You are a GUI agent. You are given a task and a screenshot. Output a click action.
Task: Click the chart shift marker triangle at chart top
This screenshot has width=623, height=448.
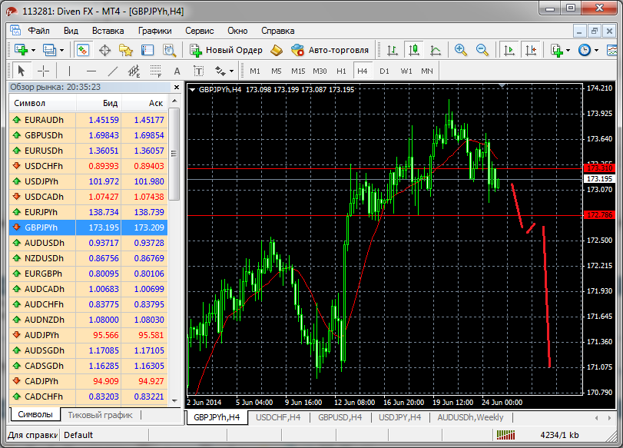[502, 85]
